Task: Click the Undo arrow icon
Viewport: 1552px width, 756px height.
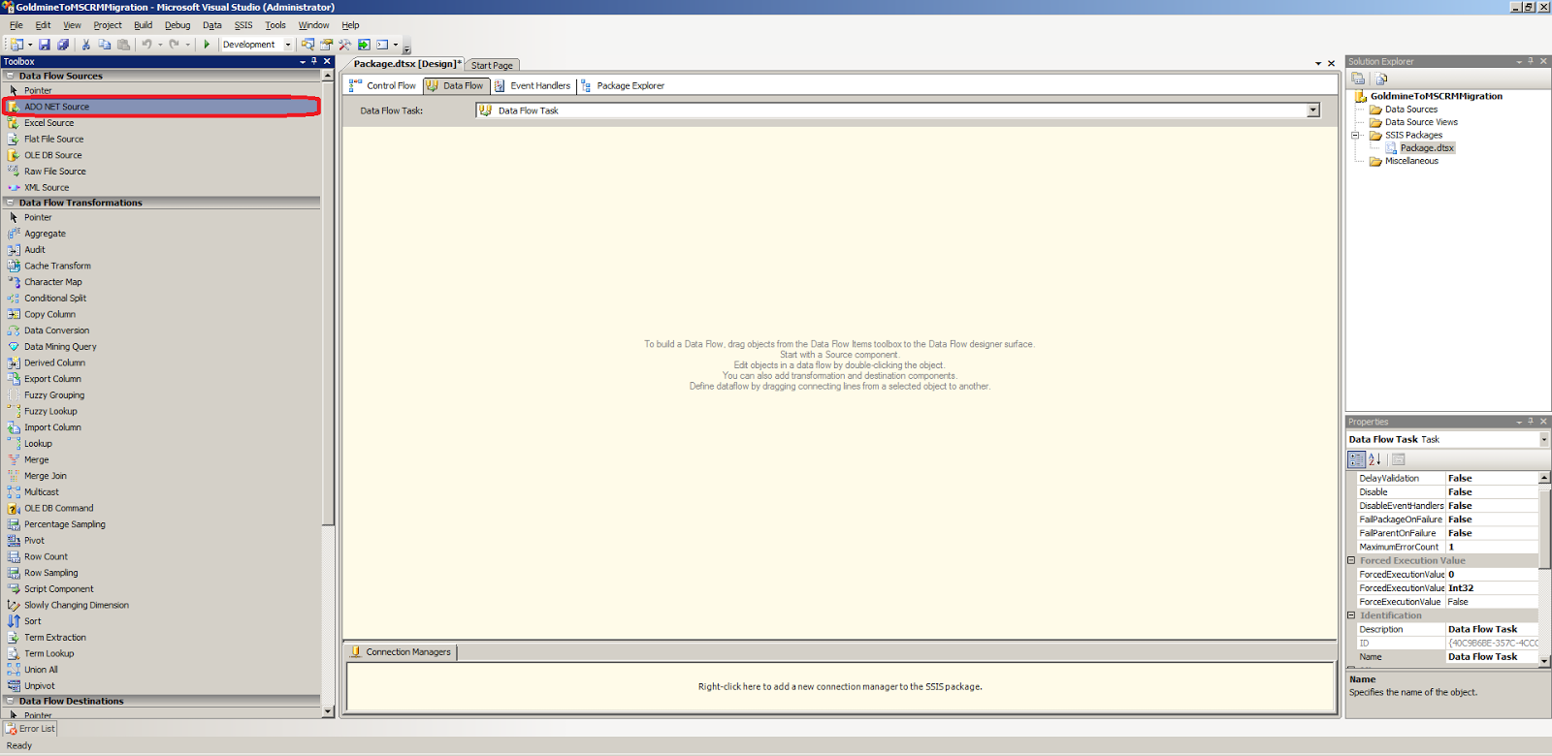Action: (146, 45)
